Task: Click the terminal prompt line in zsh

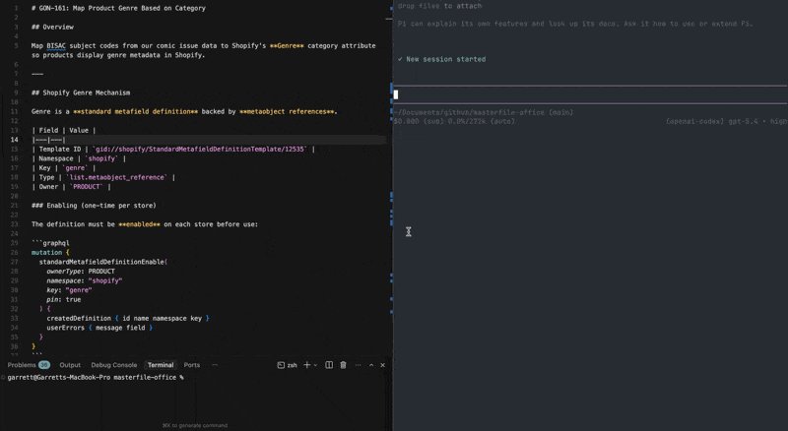Action: coord(96,377)
